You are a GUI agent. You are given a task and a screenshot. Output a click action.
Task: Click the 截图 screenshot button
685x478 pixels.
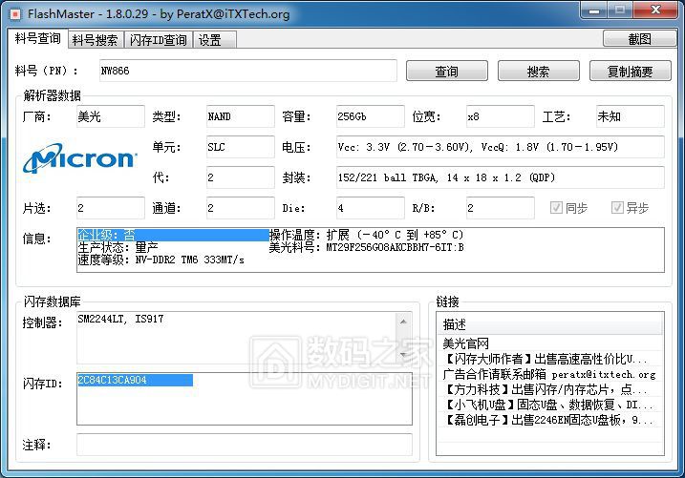[639, 39]
